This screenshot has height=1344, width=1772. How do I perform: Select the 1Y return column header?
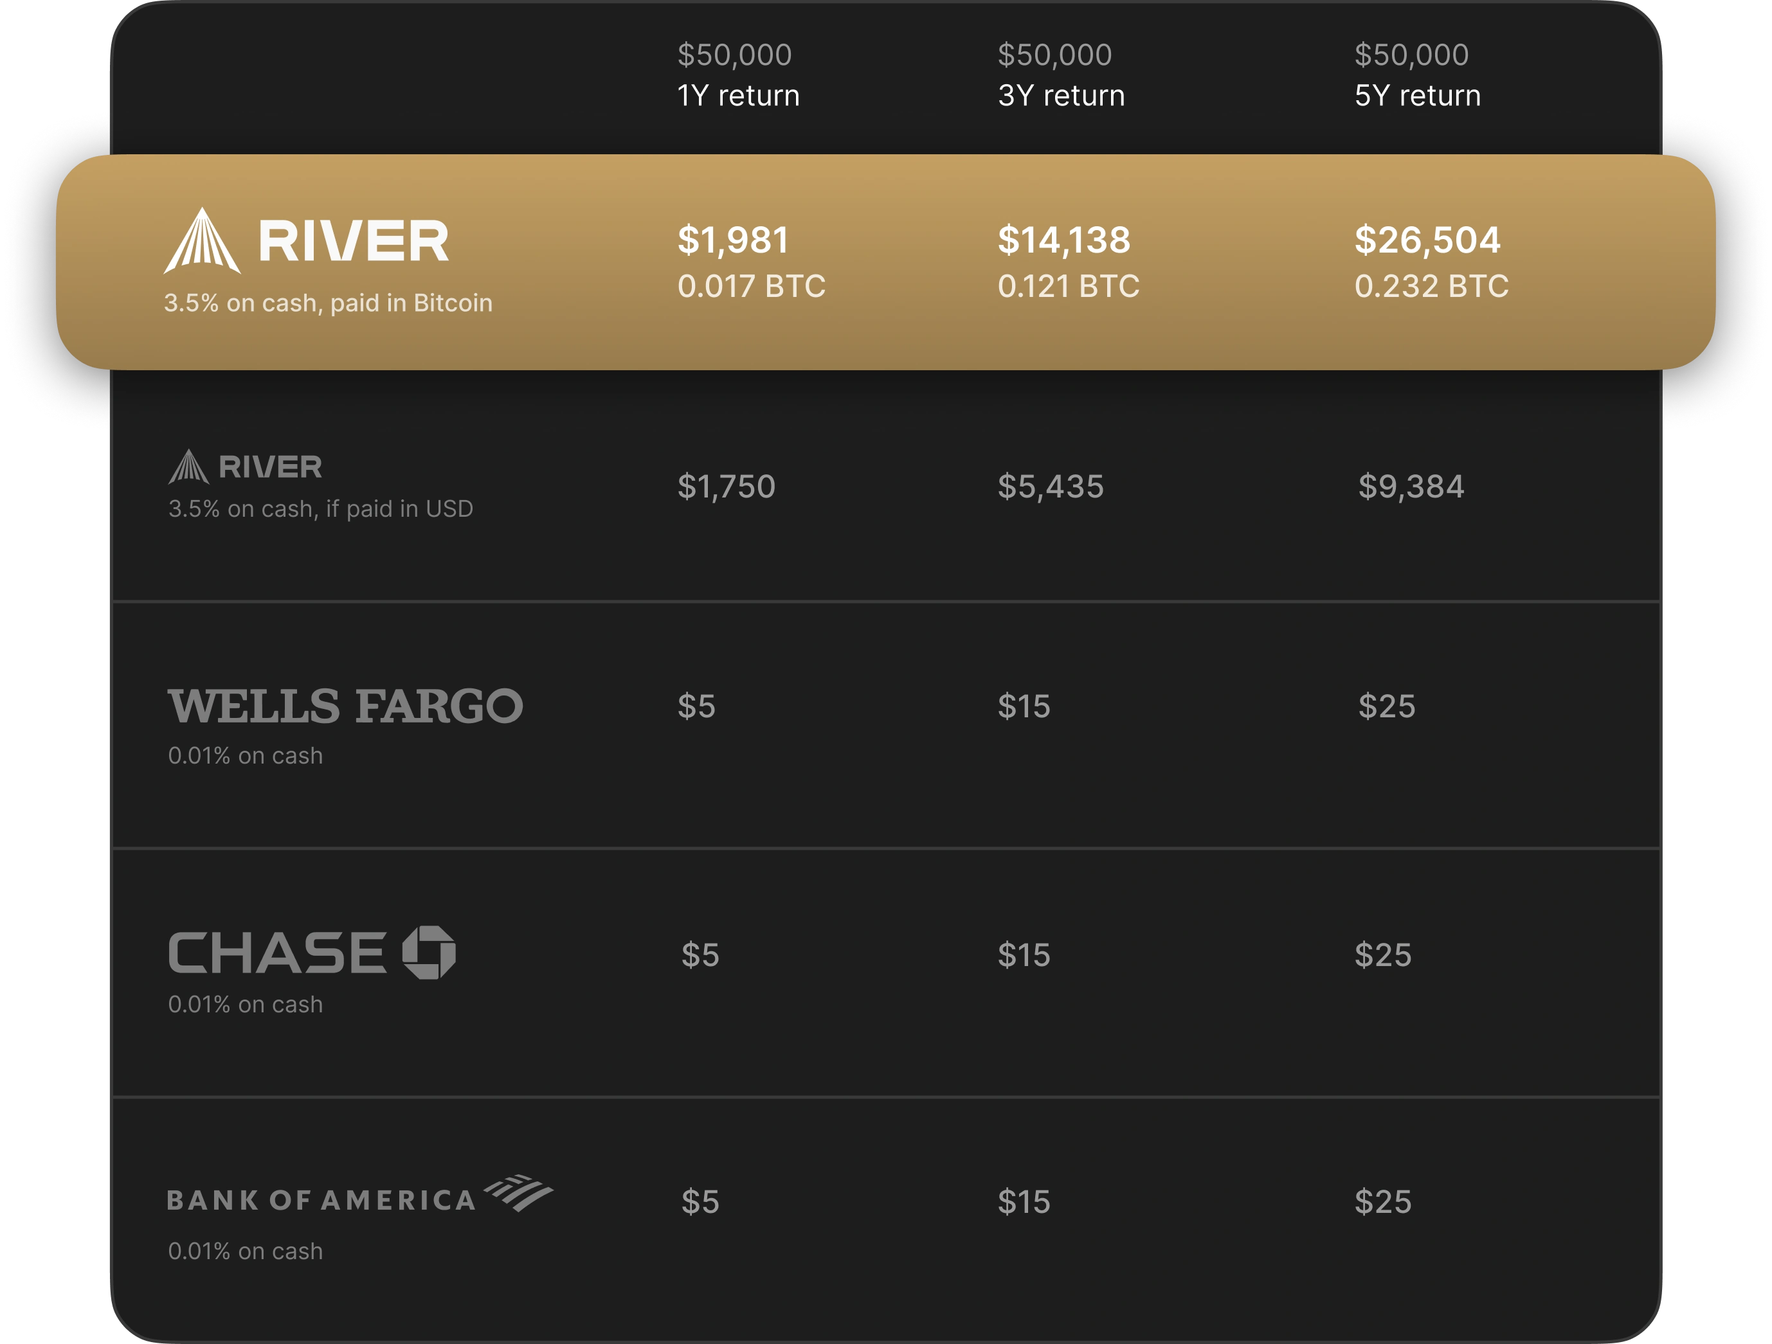(x=738, y=95)
